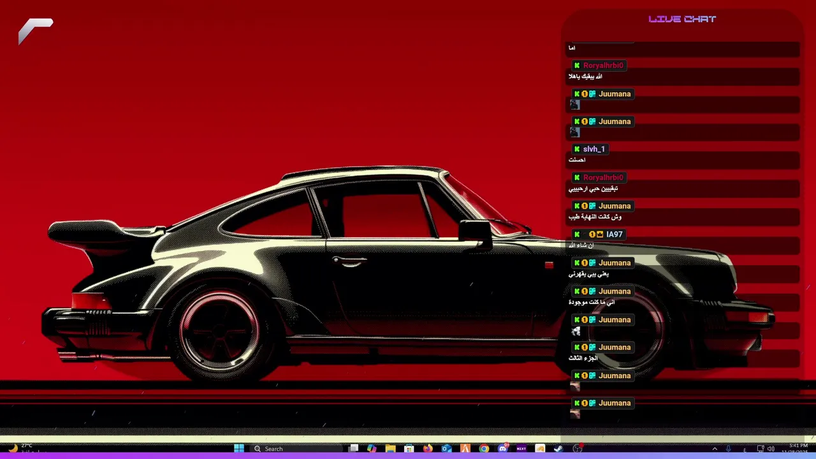Click the message "اني ما كنت موجودة"
Image resolution: width=816 pixels, height=459 pixels.
coord(592,302)
